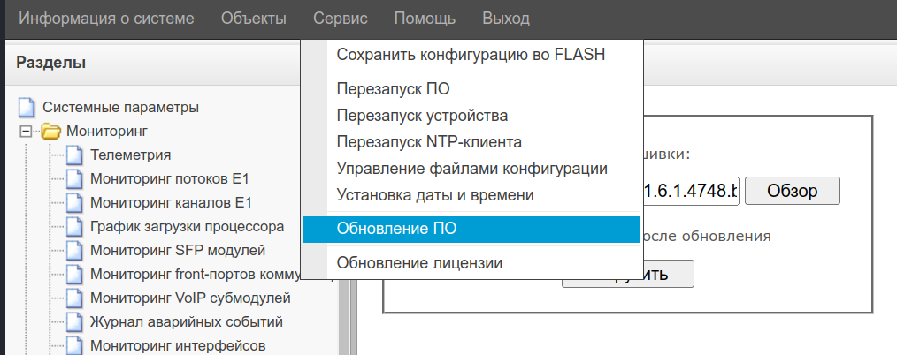Image resolution: width=897 pixels, height=355 pixels.
Task: Click the Журнал аварийных событий page icon
Action: click(x=75, y=321)
